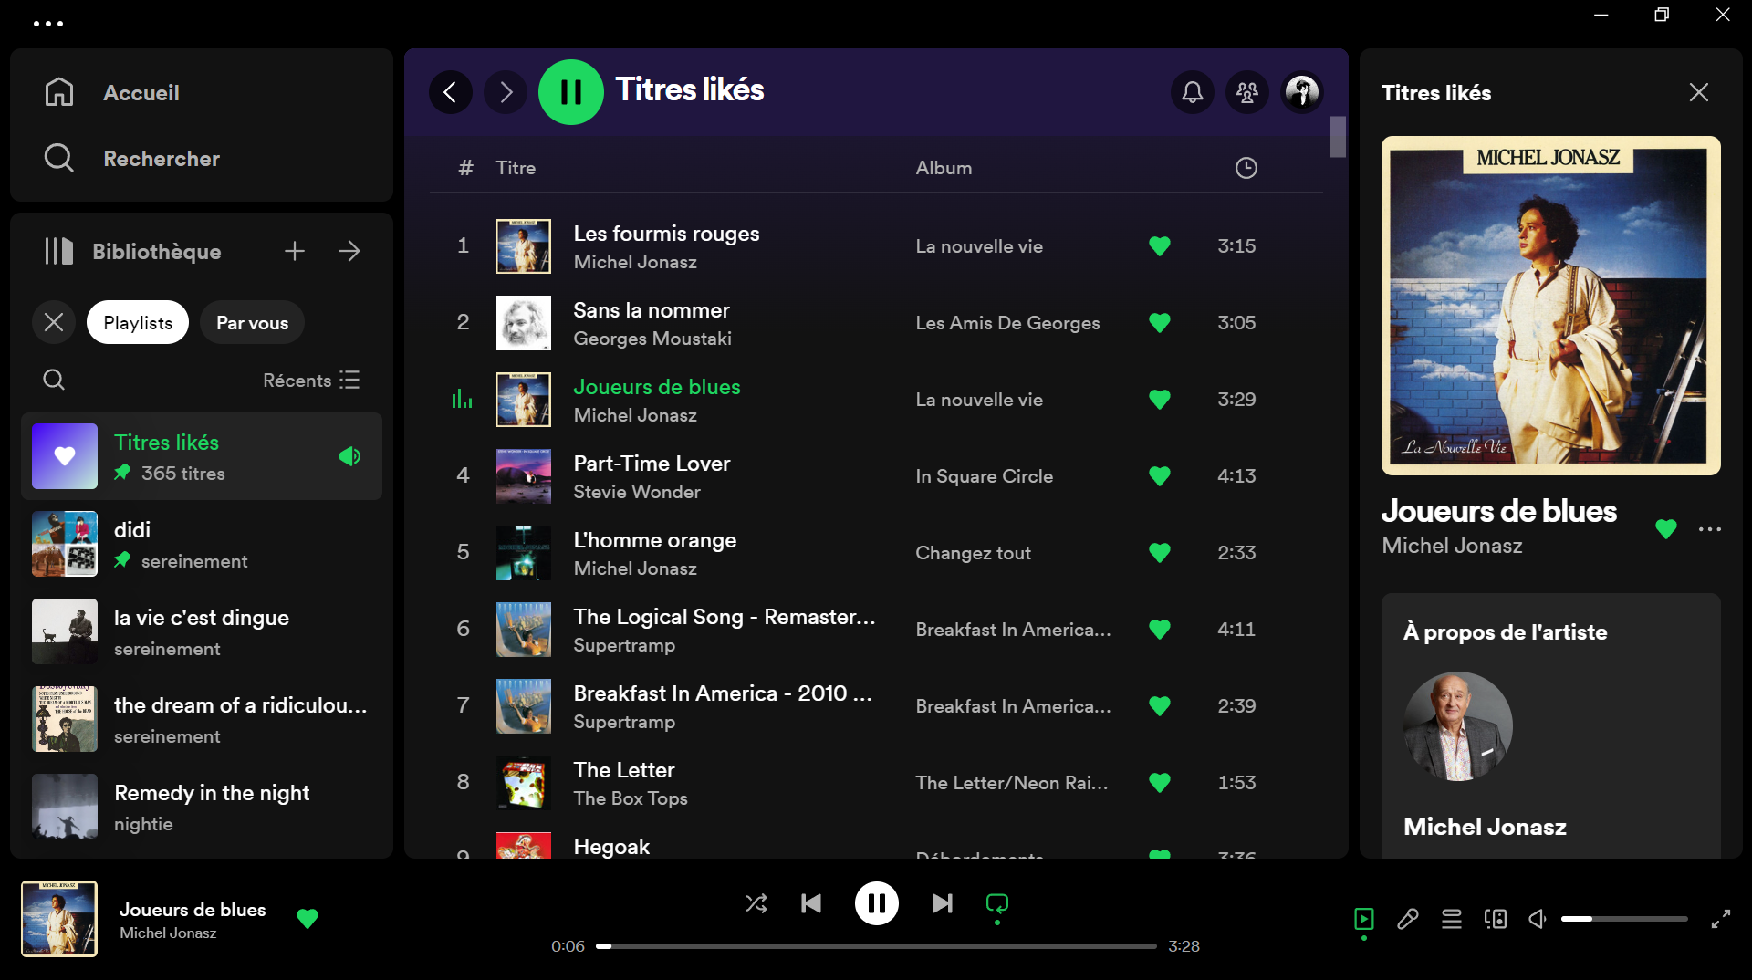
Task: Open Remedy in the night playlist
Action: (202, 807)
